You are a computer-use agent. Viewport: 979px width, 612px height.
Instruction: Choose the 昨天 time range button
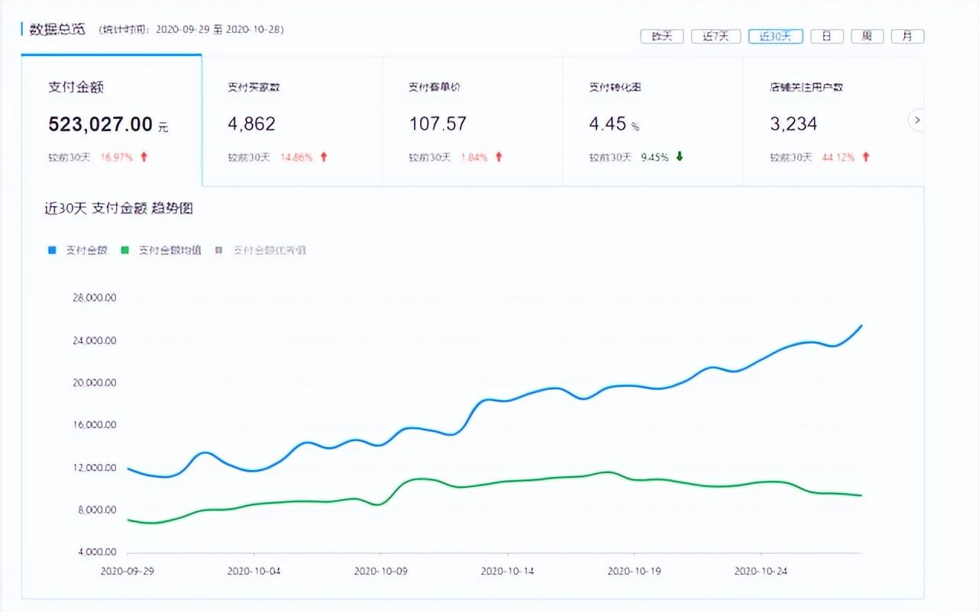tap(661, 37)
